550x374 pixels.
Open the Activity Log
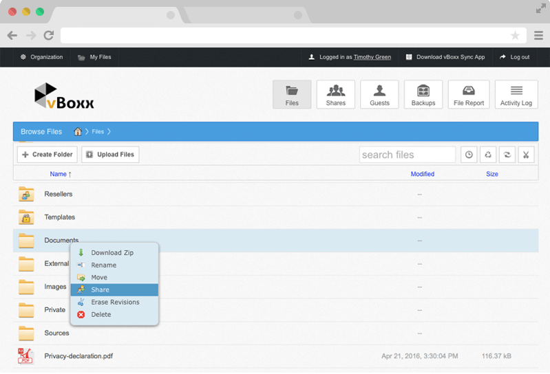coord(516,95)
